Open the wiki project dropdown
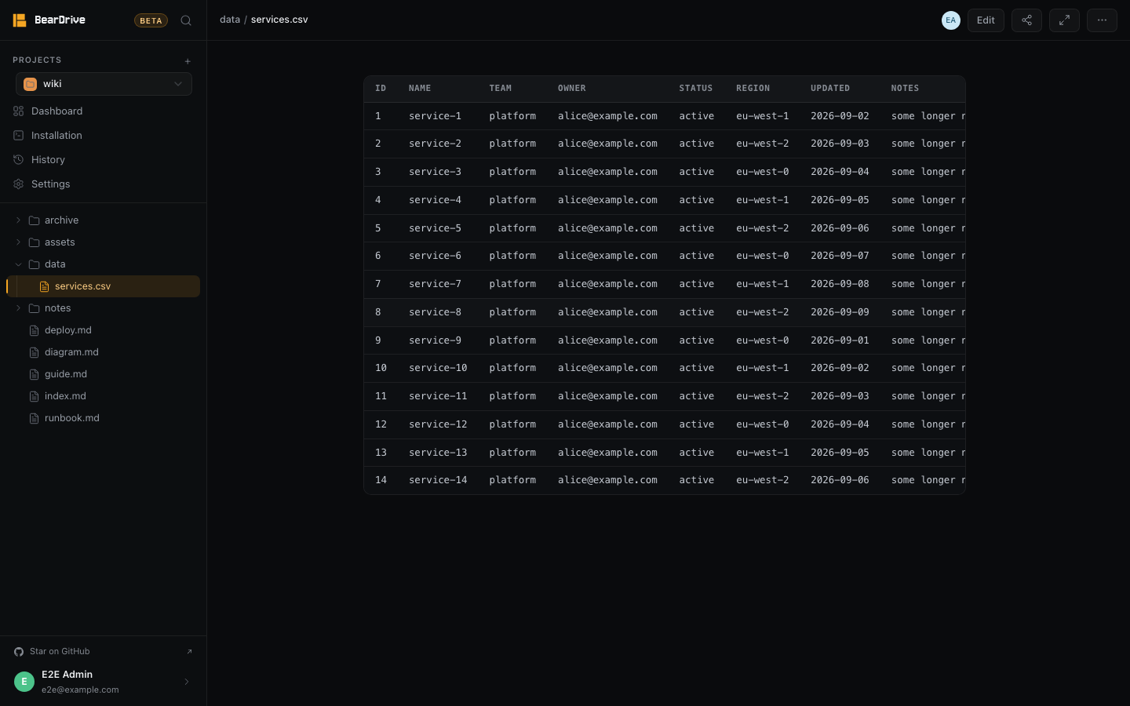 pyautogui.click(x=104, y=84)
